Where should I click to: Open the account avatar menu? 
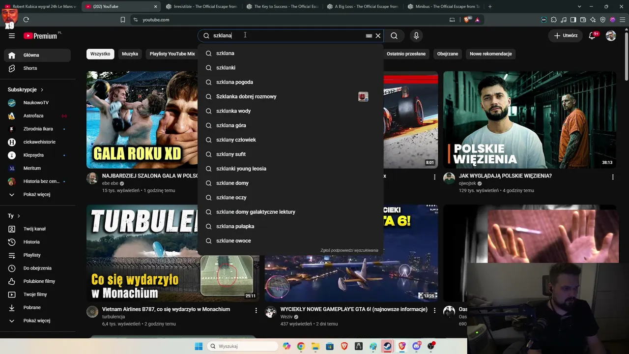(611, 35)
